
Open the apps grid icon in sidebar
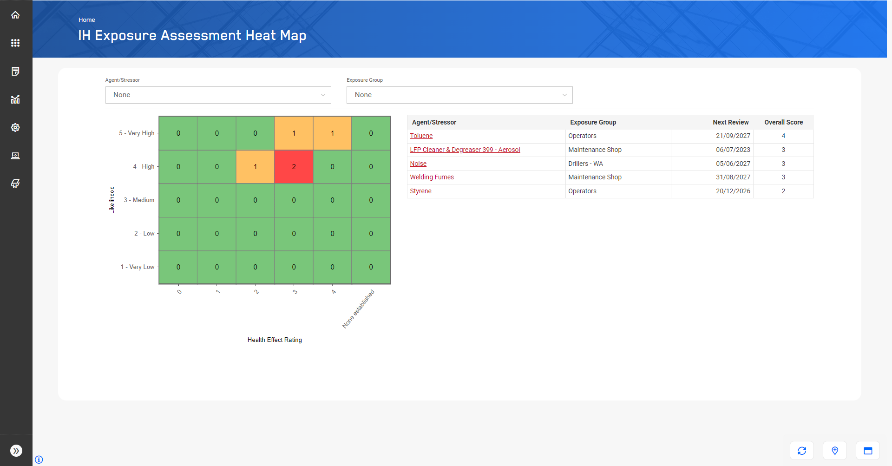pyautogui.click(x=15, y=43)
